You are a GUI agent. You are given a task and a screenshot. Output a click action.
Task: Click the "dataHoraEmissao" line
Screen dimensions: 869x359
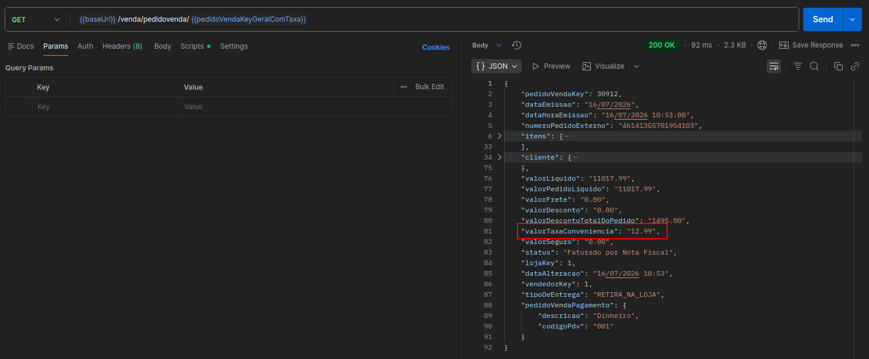pyautogui.click(x=608, y=115)
